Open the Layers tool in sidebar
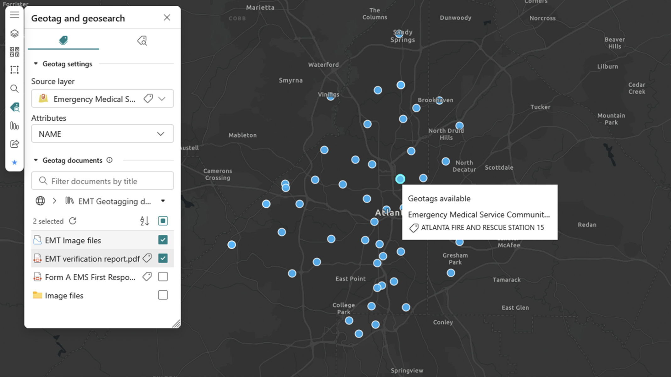This screenshot has width=671, height=377. [14, 33]
